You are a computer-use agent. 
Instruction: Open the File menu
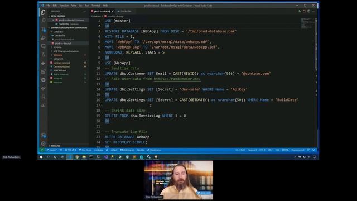(x=49, y=6)
